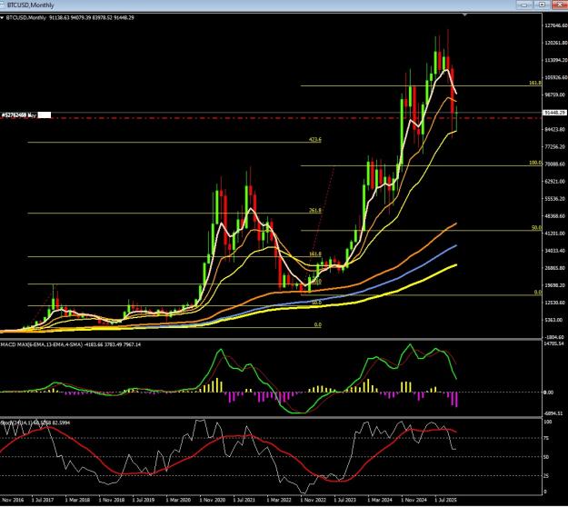This screenshot has height=507, width=568.
Task: Click price scale value 105926.60
Action: 555,77
